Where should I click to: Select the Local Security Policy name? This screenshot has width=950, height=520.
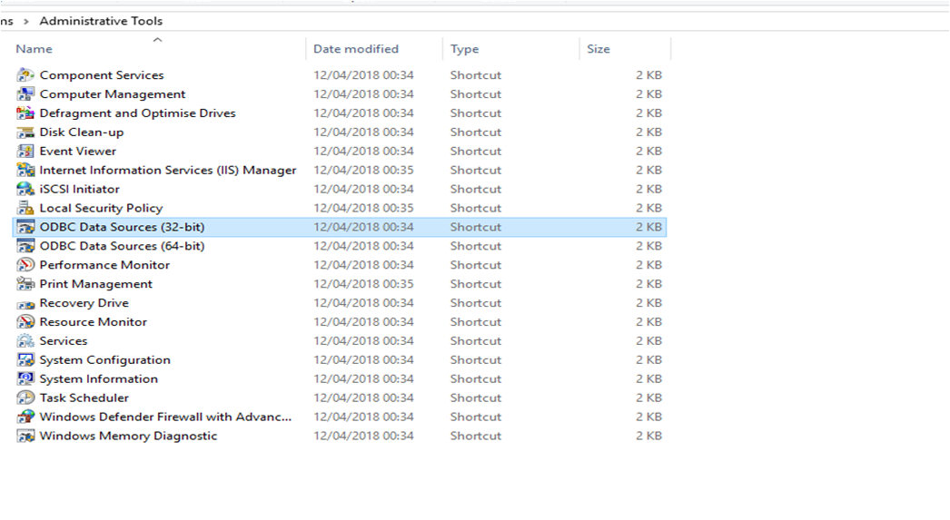click(x=101, y=208)
